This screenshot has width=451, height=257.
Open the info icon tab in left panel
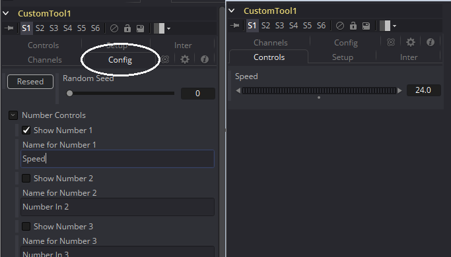tap(205, 59)
